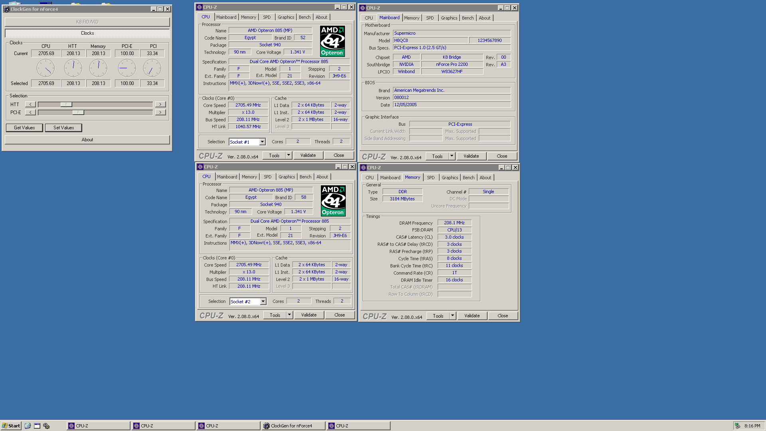Click the HTT slider right arrow
Image resolution: width=766 pixels, height=431 pixels.
[160, 104]
